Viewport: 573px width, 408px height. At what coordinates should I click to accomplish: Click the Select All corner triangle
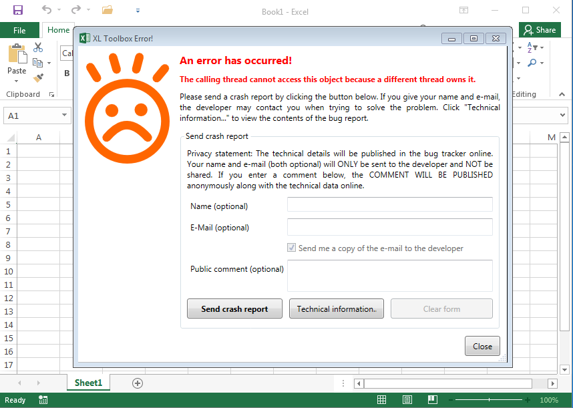click(x=11, y=138)
